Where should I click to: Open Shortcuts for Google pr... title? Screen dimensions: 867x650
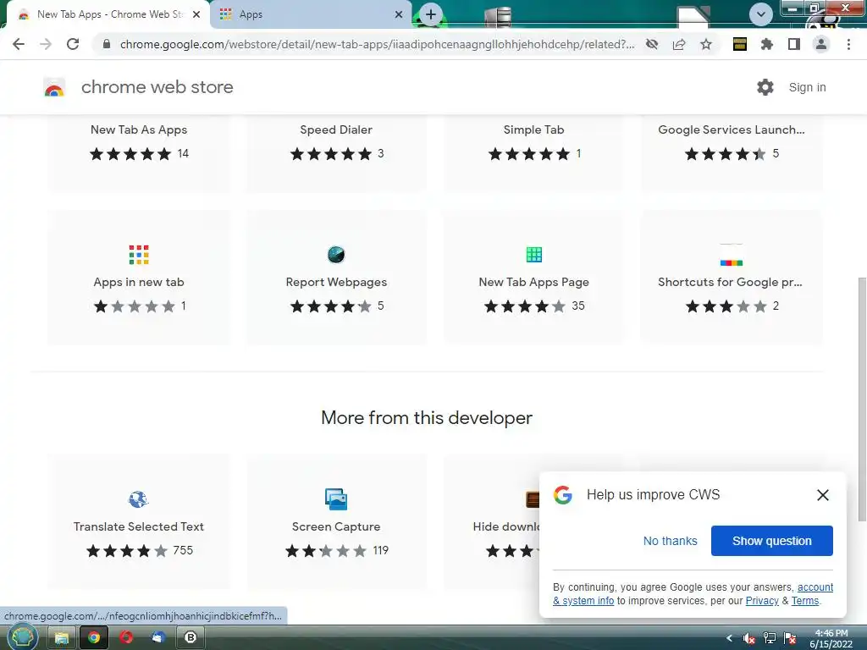pos(730,282)
